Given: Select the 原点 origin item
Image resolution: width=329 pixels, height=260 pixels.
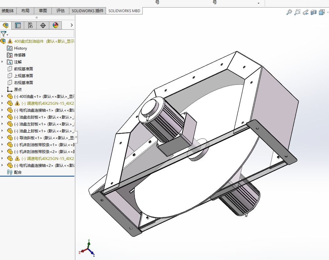Looking at the screenshot, I should pyautogui.click(x=18, y=90).
